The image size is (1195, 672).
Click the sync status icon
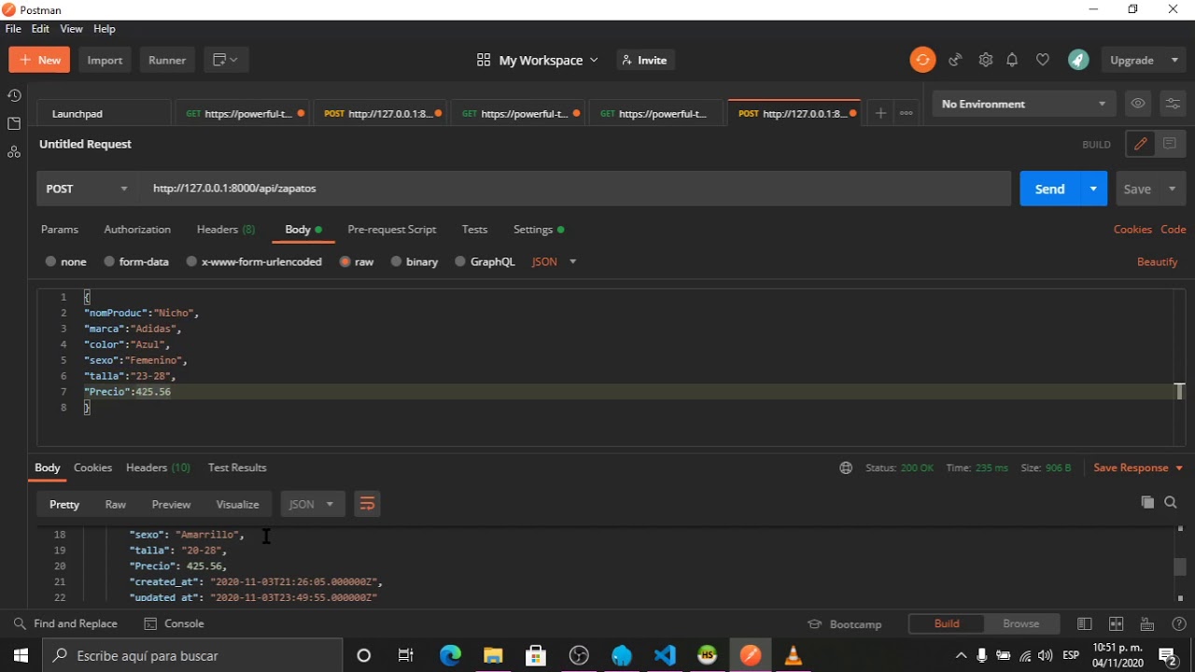tap(922, 60)
